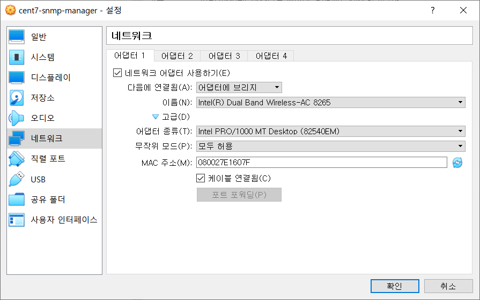Click the USB label in the sidebar
Screen dimensions: 480x300
pos(38,180)
